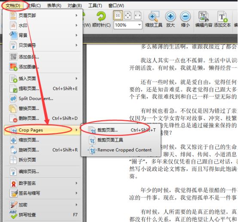Choose 裁剪页面工具 crop tool

121,140
